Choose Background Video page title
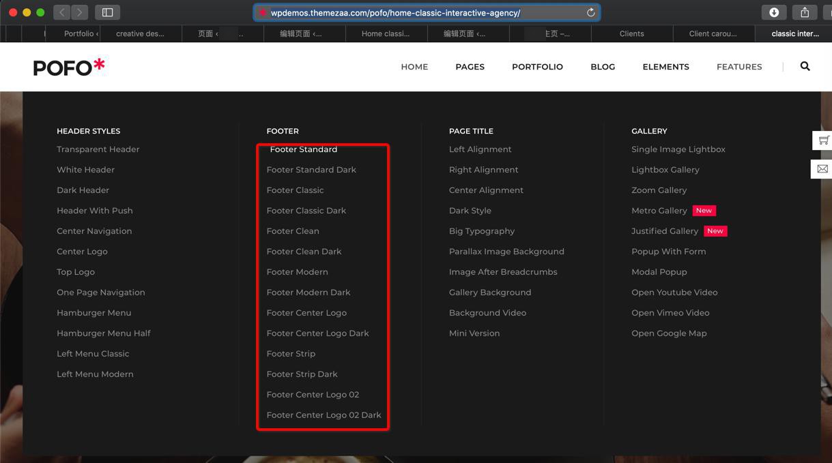 click(x=487, y=313)
